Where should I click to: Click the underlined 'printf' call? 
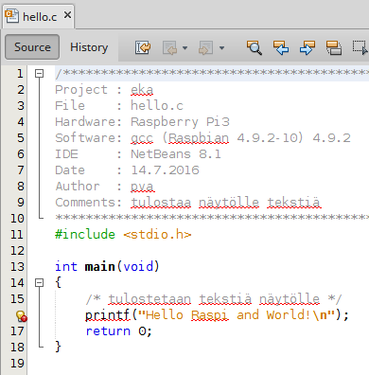click(108, 315)
